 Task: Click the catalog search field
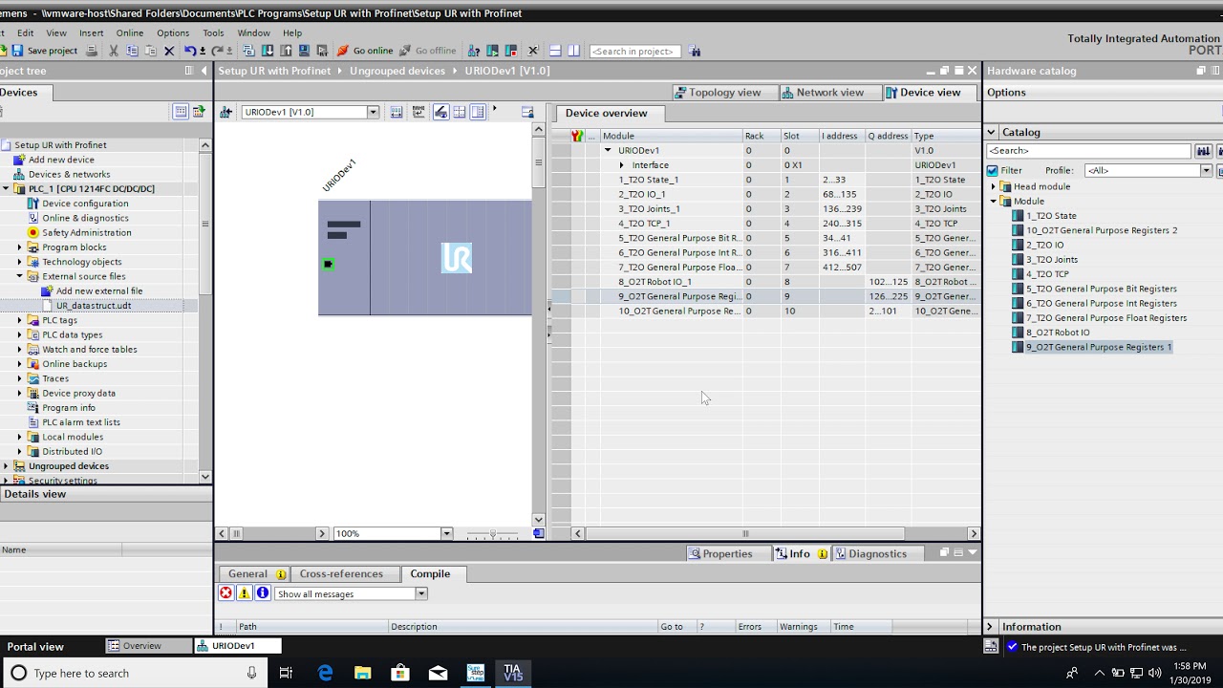(x=1088, y=151)
